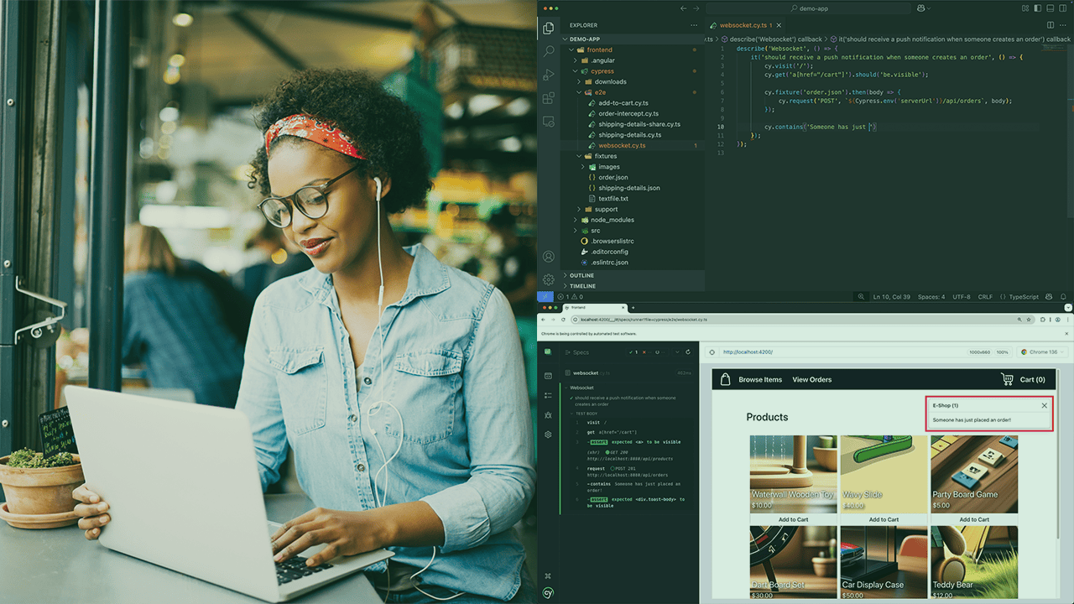This screenshot has height=604, width=1074.
Task: Click the editor split right icon
Action: coord(1050,25)
